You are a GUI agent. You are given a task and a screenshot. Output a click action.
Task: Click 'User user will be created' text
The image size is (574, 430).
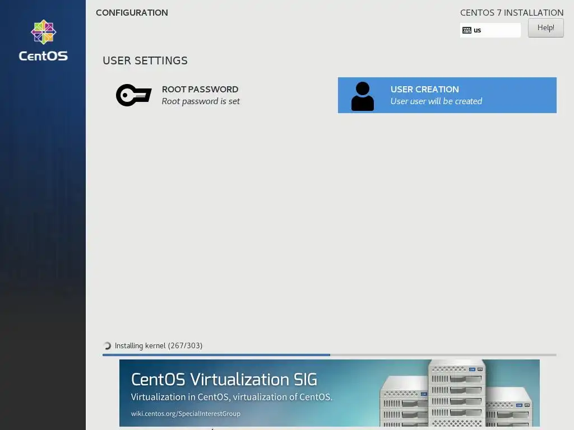coord(436,101)
